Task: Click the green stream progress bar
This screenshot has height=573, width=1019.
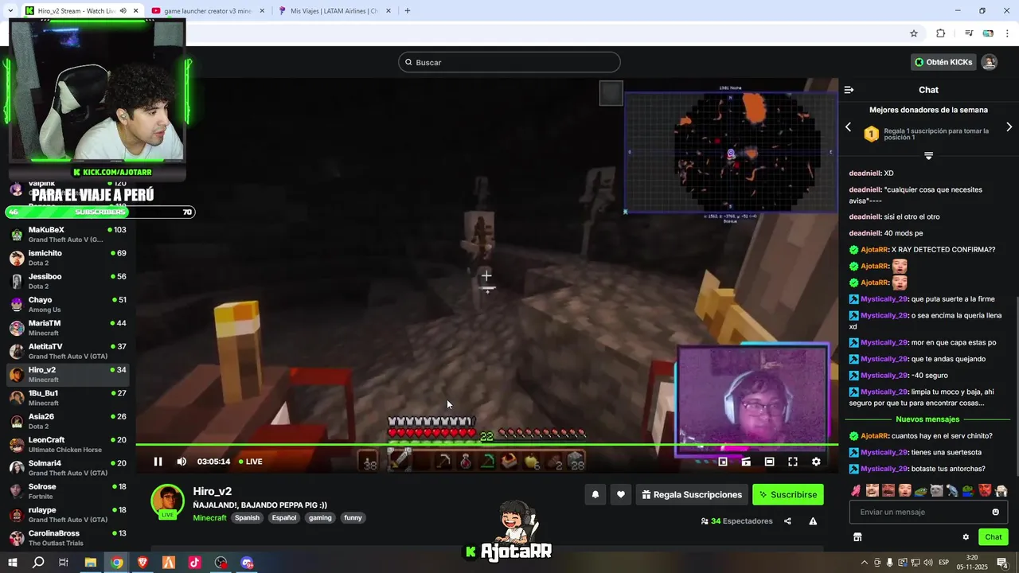Action: [x=486, y=444]
